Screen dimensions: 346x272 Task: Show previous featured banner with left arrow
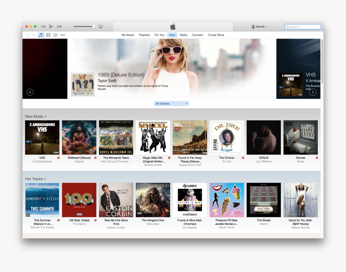tap(30, 92)
